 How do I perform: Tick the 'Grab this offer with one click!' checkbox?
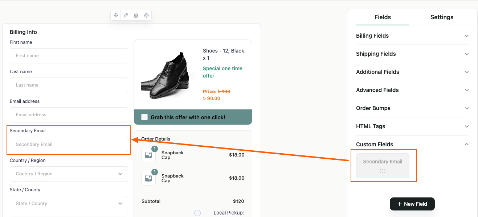144,117
